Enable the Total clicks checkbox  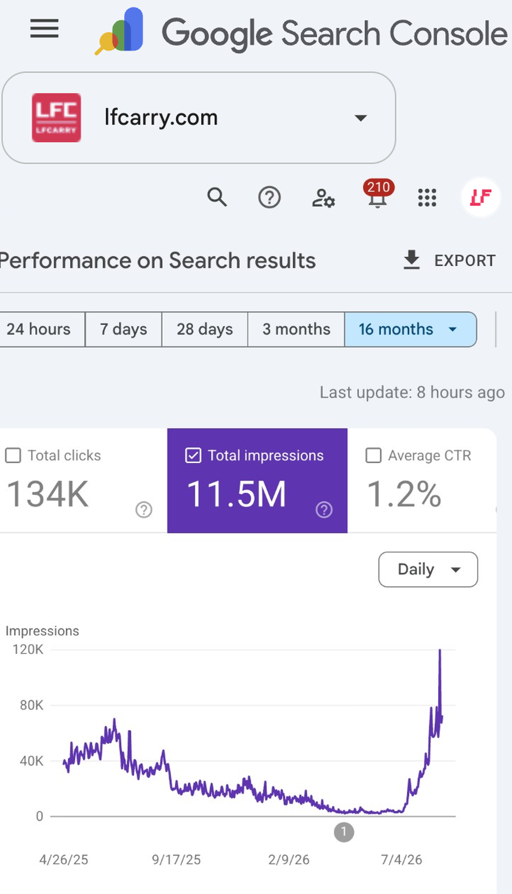coord(13,455)
